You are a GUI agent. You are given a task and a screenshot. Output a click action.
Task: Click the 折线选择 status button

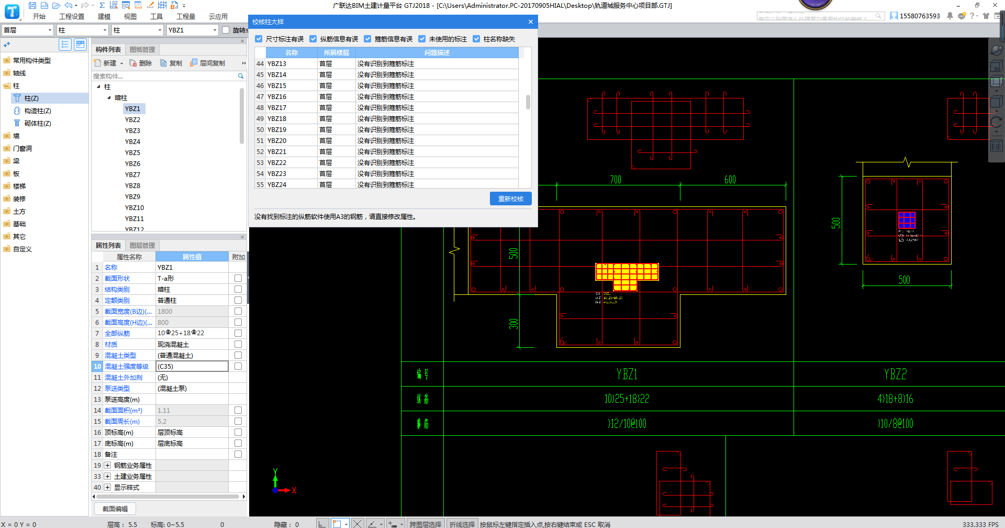pyautogui.click(x=462, y=524)
